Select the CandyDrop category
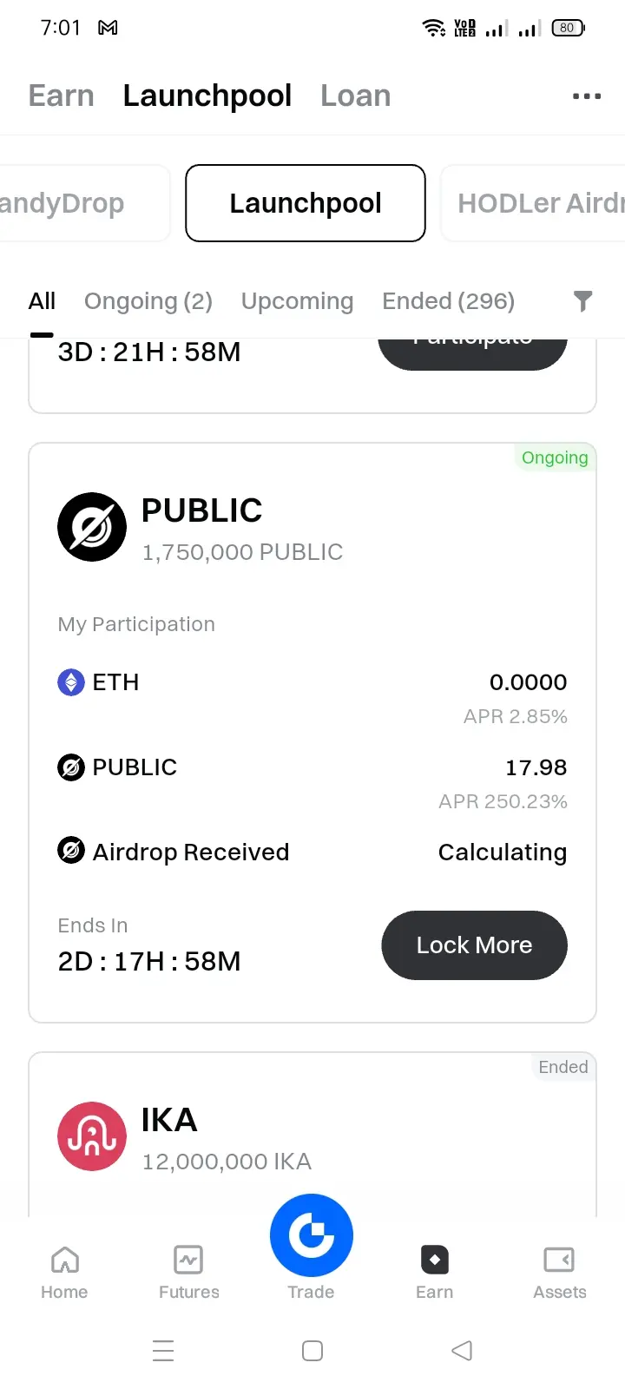 coord(84,203)
